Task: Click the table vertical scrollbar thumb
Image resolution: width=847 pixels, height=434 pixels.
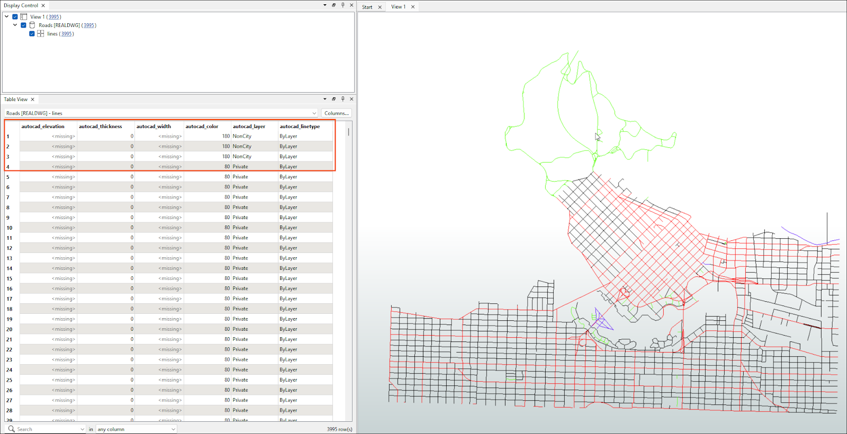Action: pos(348,132)
